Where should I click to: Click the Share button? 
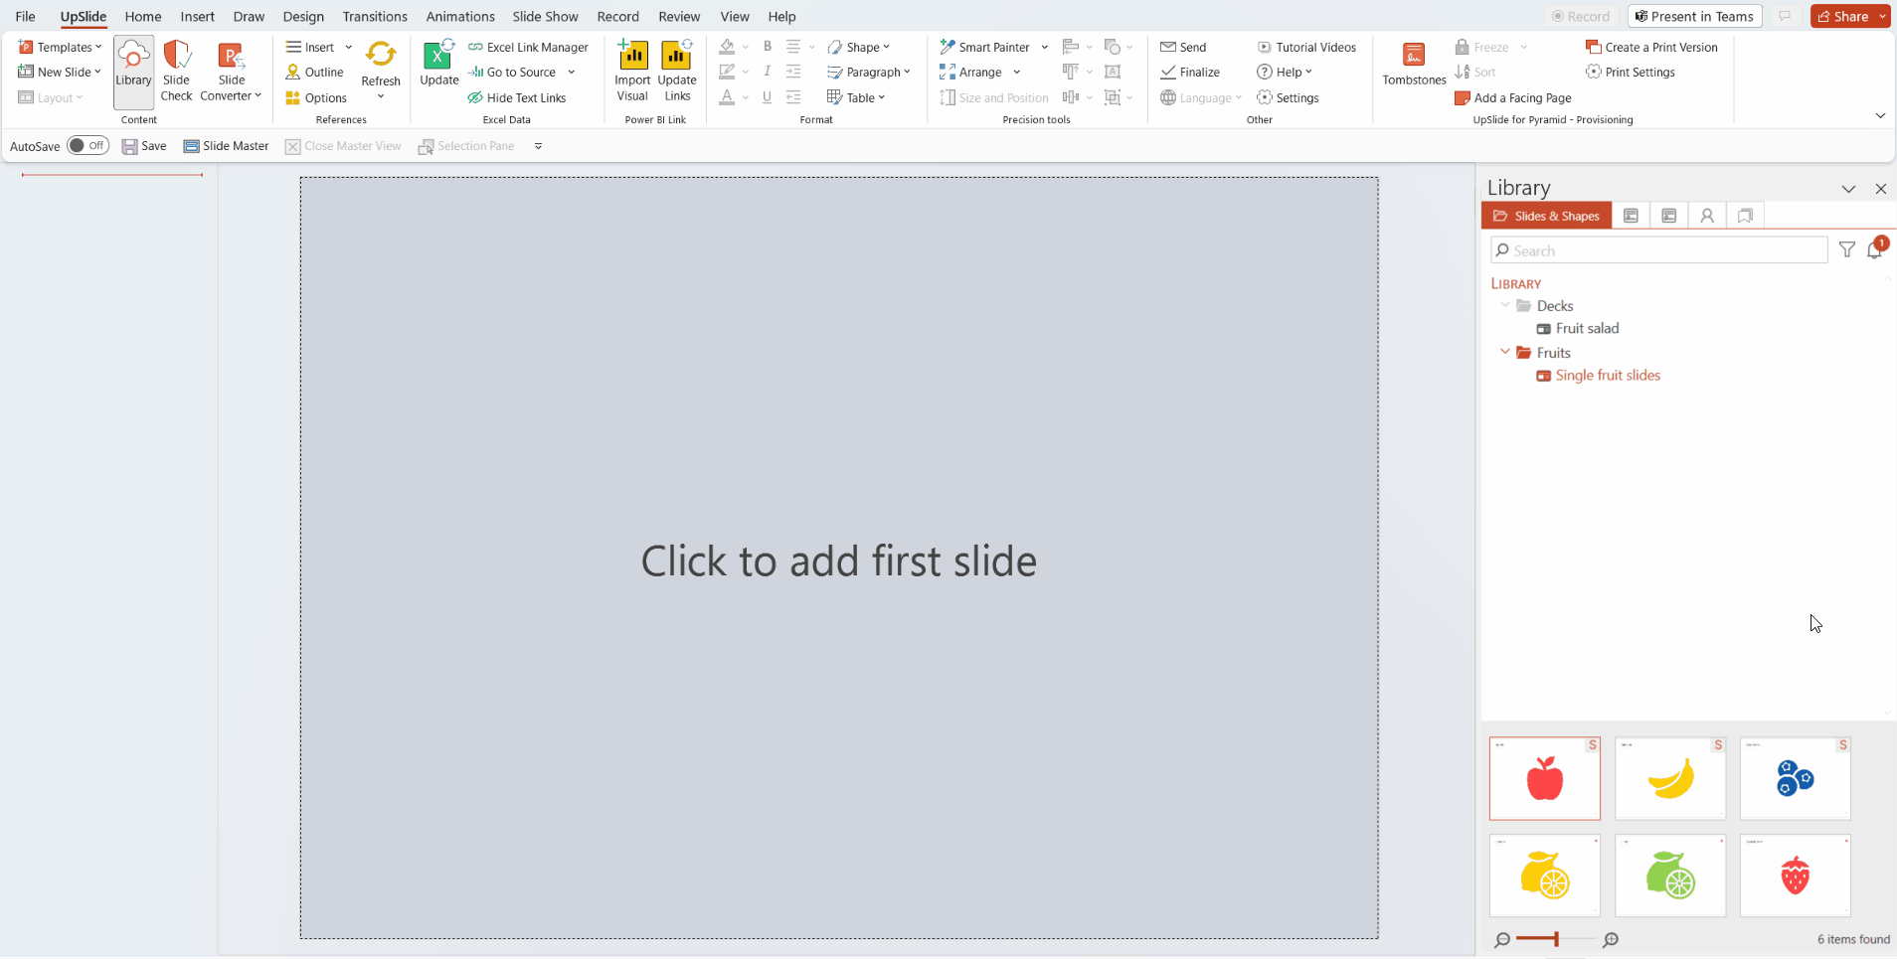point(1843,16)
